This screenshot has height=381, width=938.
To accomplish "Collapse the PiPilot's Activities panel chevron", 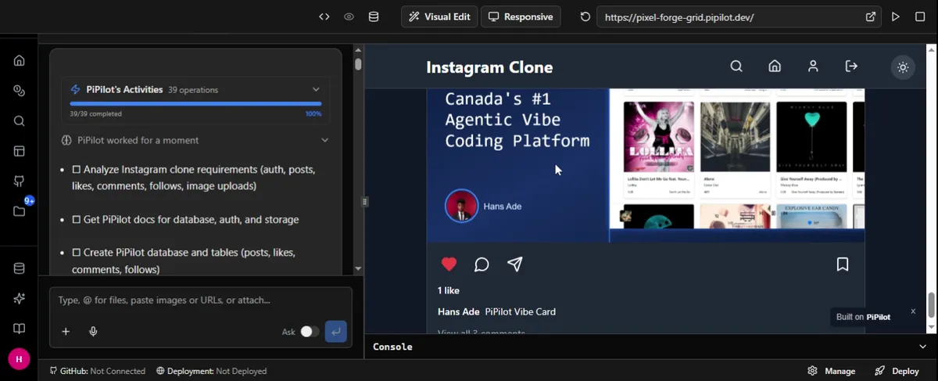I will (316, 89).
